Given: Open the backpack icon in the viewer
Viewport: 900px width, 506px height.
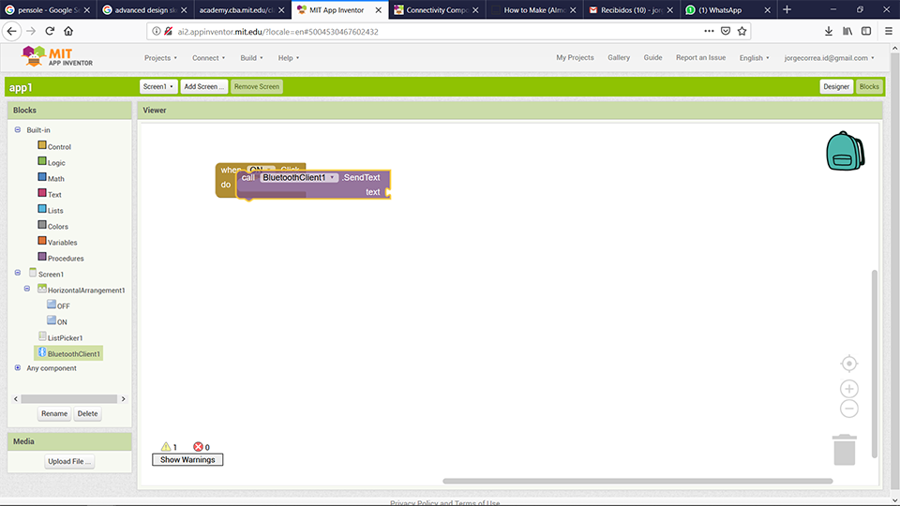Looking at the screenshot, I should pyautogui.click(x=845, y=151).
